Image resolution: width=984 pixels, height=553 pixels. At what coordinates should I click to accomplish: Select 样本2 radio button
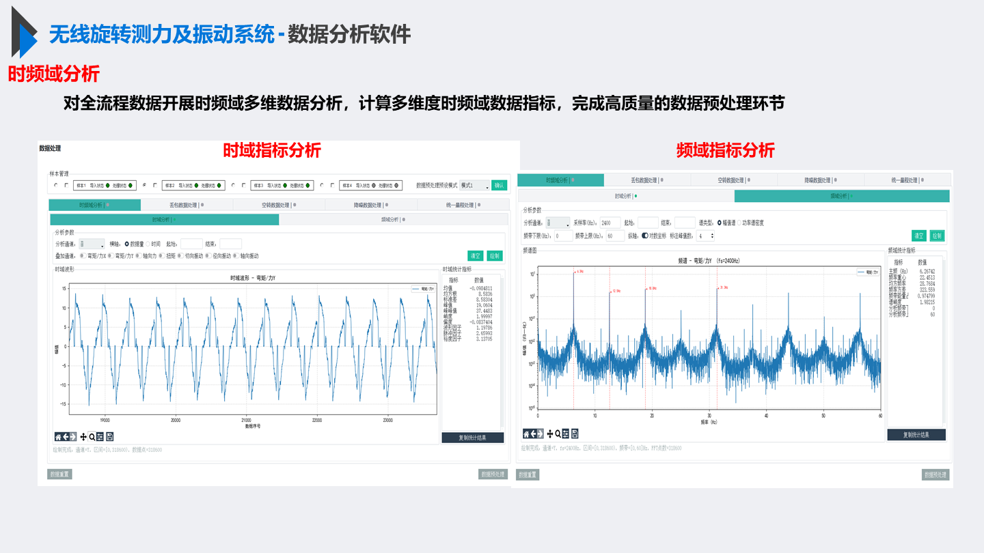[x=144, y=185]
